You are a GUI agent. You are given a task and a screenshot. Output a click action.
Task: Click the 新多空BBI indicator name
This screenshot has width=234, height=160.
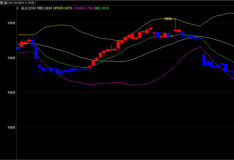pyautogui.click(x=29, y=8)
